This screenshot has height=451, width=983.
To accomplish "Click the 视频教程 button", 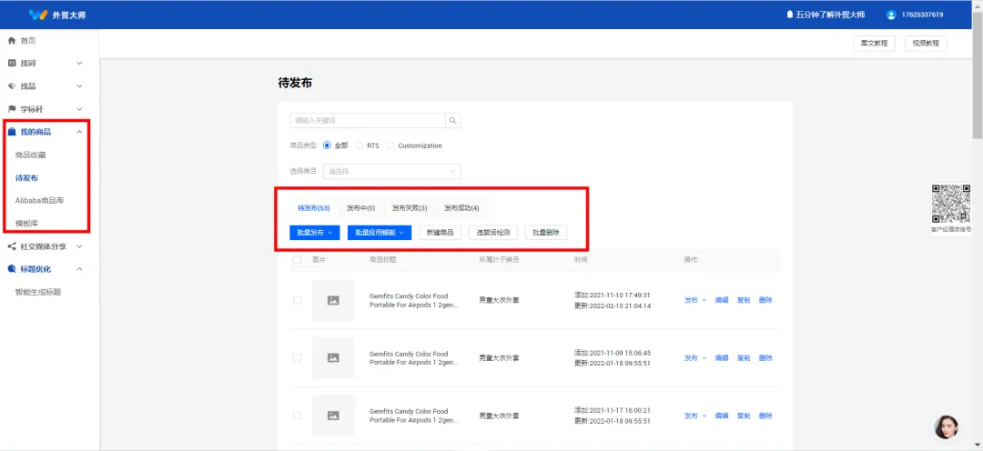I will click(926, 44).
